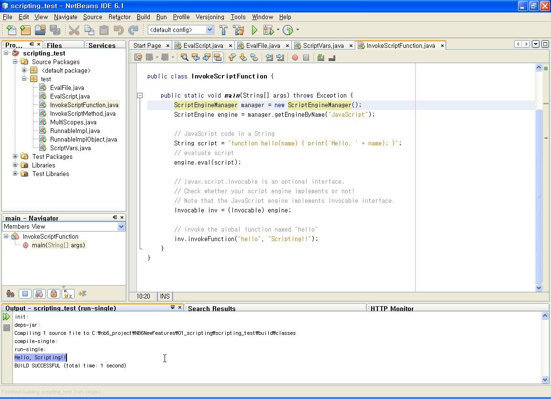Collapse main method code fold marker
Image resolution: width=551 pixels, height=399 pixels.
coord(140,95)
